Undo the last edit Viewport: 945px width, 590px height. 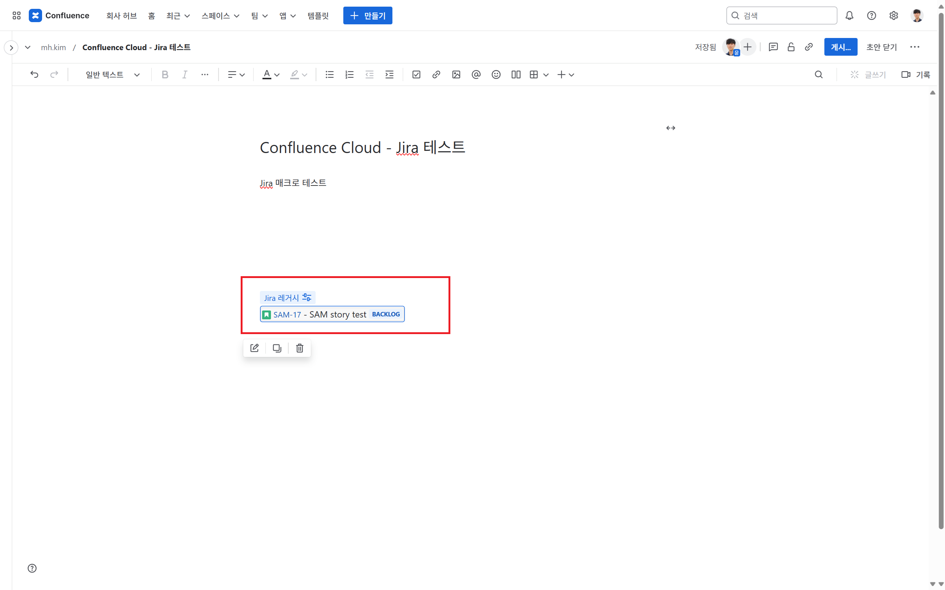(34, 74)
